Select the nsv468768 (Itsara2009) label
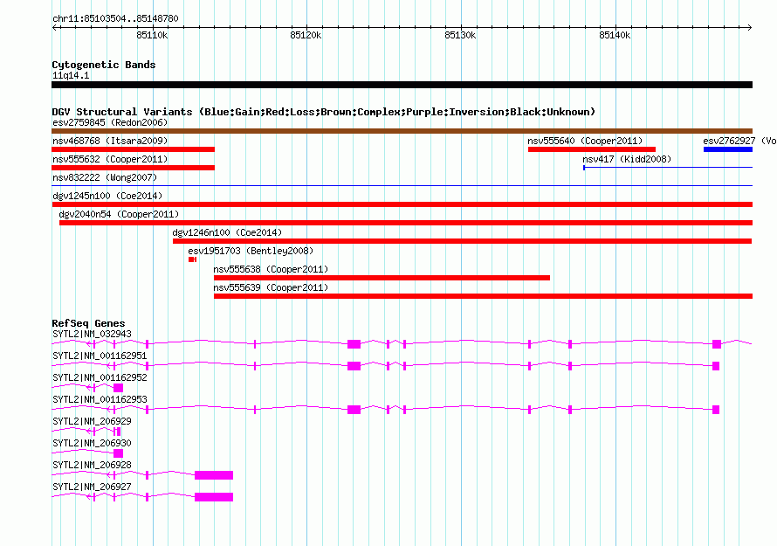The image size is (777, 546). [110, 141]
